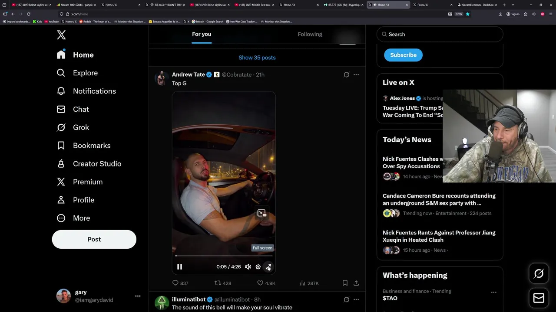
Task: Enter full screen video mode
Action: [x=268, y=267]
